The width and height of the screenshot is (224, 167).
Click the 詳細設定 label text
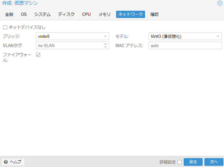pyautogui.click(x=168, y=162)
